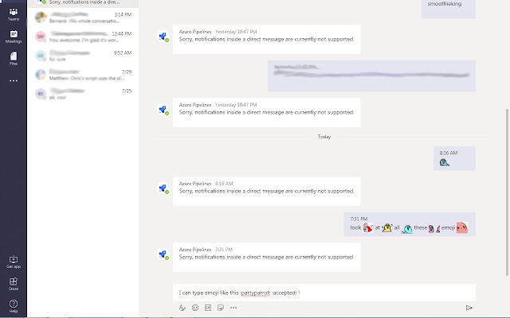Click Azure Pipelines avatar on 7:31 PM message
This screenshot has height=318, width=510.
click(x=163, y=254)
